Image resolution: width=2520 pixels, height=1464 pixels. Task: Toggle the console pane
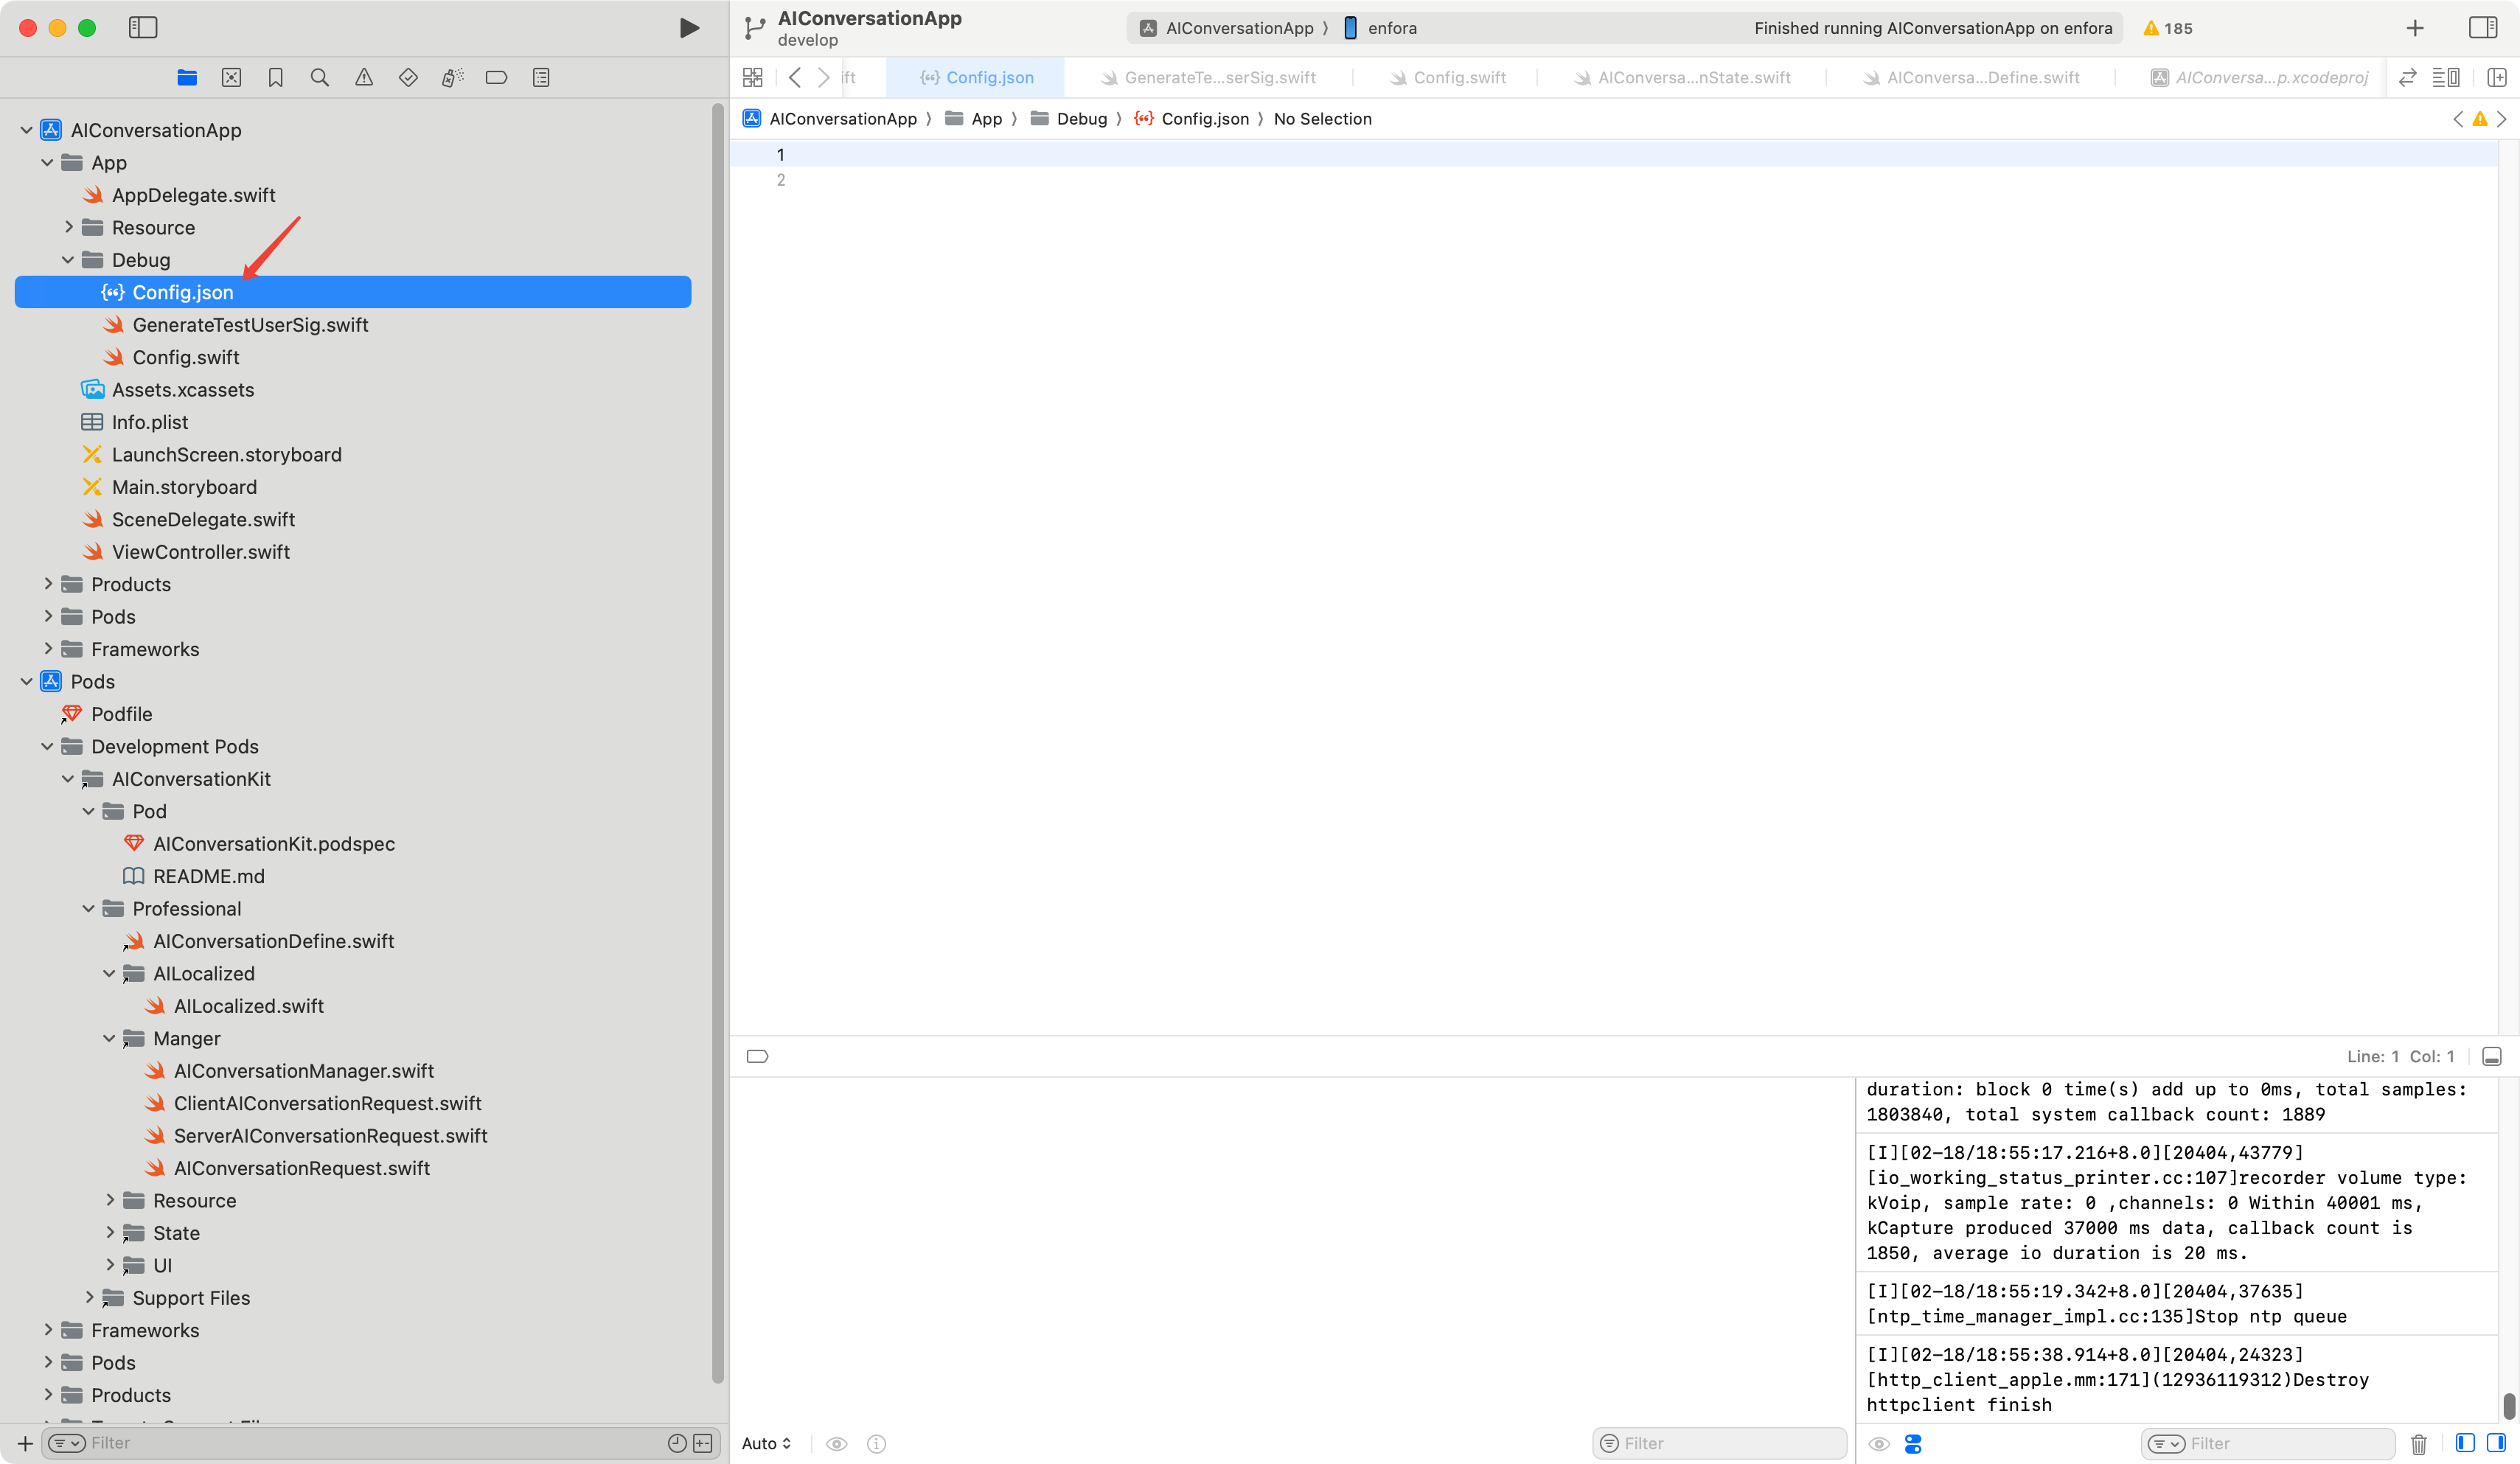coord(2496,1442)
